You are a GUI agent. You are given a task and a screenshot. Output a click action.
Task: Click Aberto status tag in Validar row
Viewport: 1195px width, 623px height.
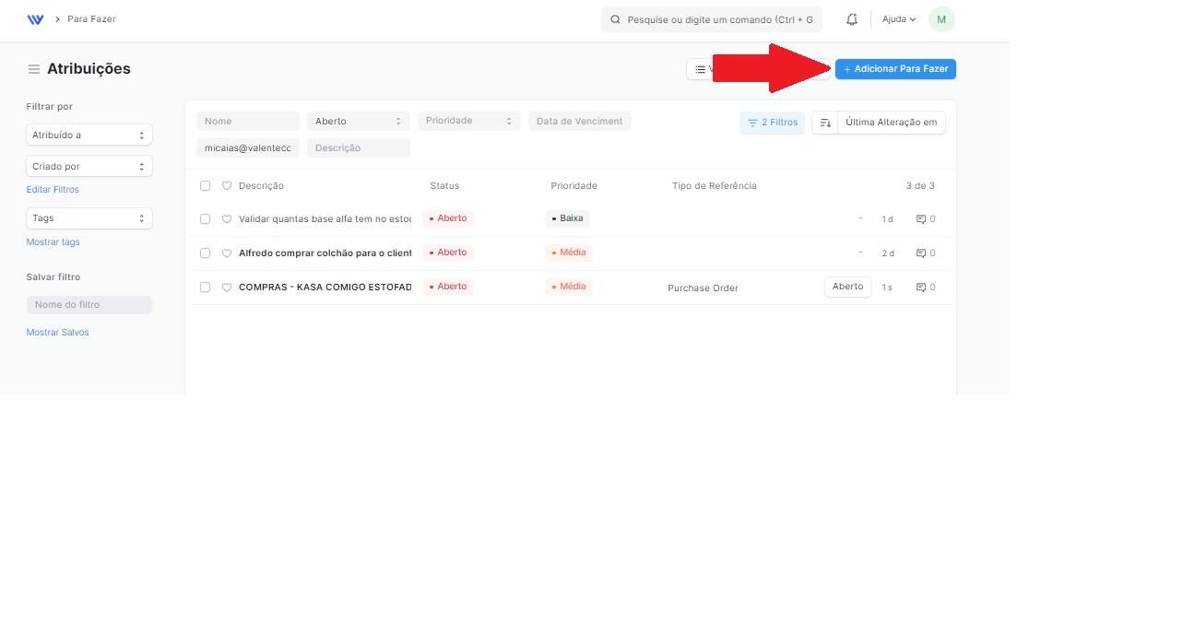pyautogui.click(x=448, y=218)
